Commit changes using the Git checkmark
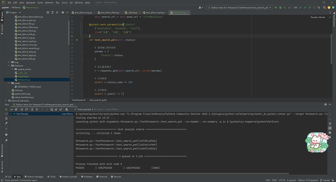Viewport: 336px width, 182px height. click(305, 8)
